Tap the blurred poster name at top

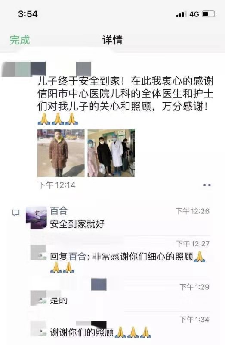point(46,69)
